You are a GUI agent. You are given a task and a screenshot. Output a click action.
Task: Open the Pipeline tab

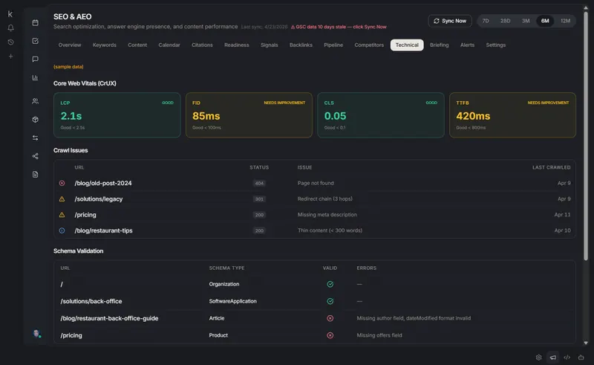[x=333, y=45]
